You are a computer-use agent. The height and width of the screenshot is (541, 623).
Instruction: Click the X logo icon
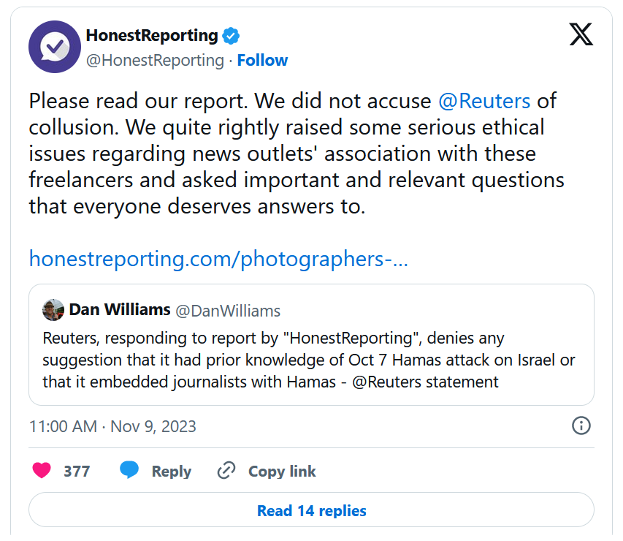point(581,34)
